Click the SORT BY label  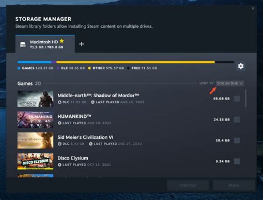[206, 83]
